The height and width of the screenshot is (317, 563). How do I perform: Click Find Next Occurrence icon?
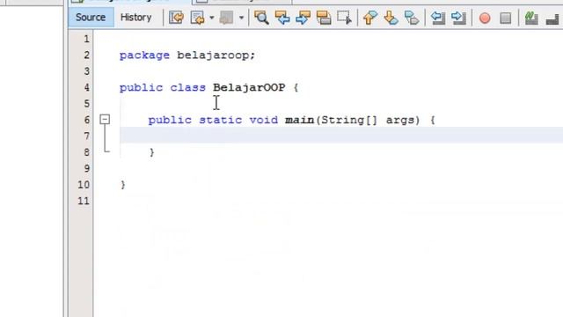pos(303,18)
